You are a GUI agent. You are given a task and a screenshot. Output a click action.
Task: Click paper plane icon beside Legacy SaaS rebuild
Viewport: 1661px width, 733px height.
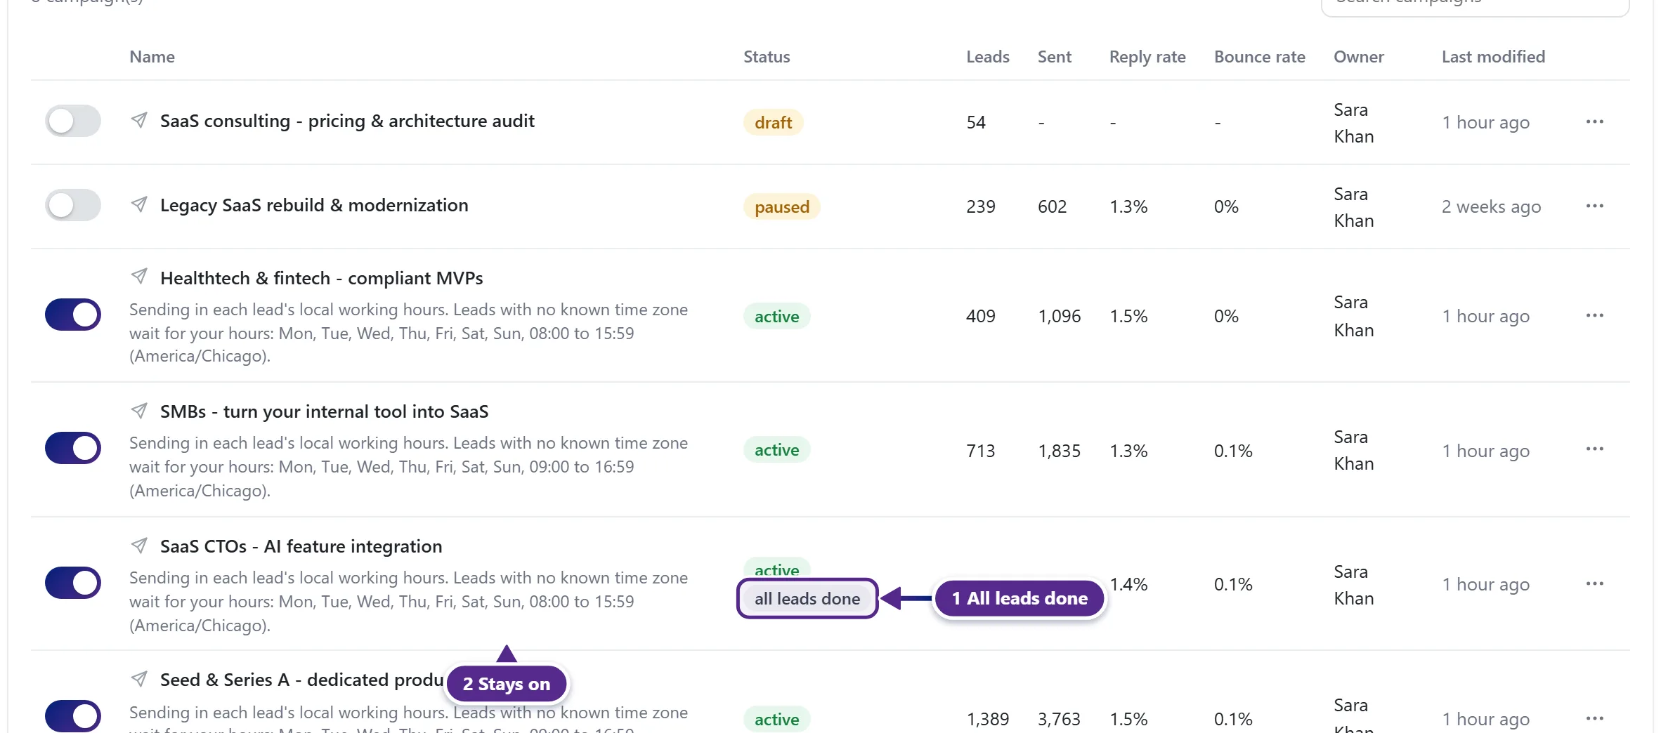pyautogui.click(x=139, y=204)
